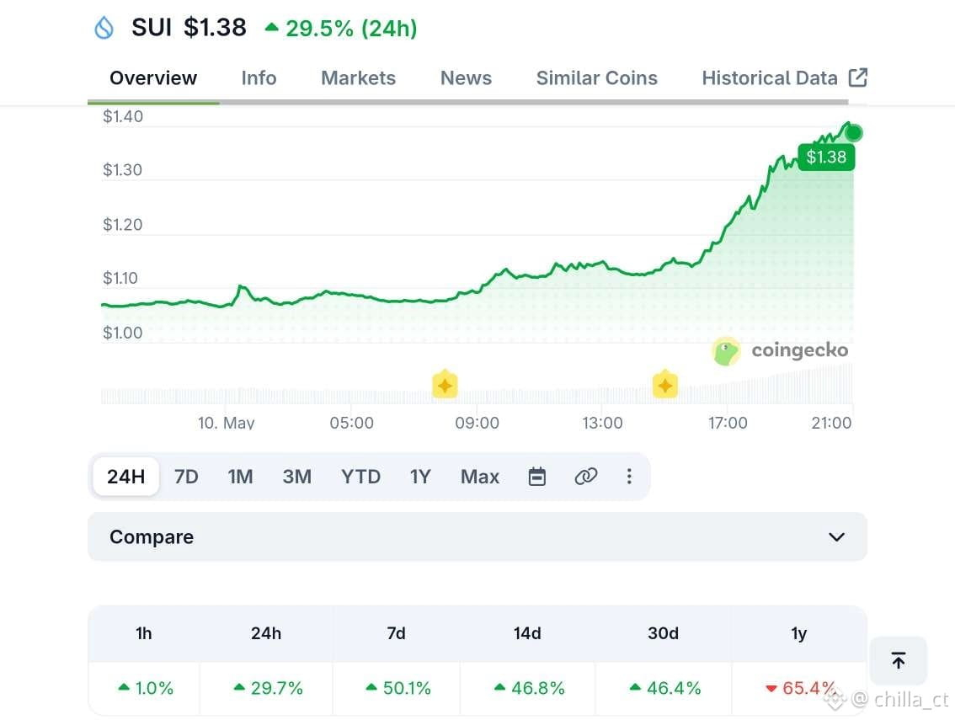Viewport: 955px width, 720px height.
Task: Click the 10. May x-axis label
Action: (x=226, y=423)
